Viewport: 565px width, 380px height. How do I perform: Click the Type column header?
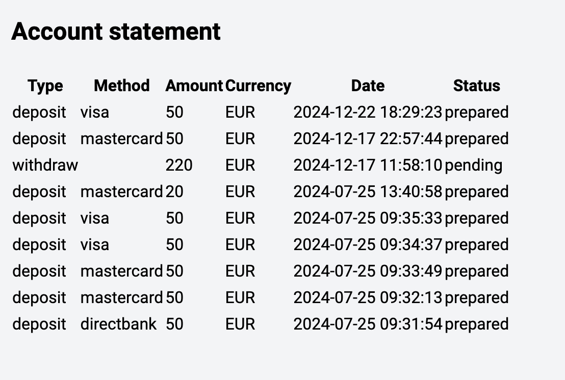click(45, 86)
